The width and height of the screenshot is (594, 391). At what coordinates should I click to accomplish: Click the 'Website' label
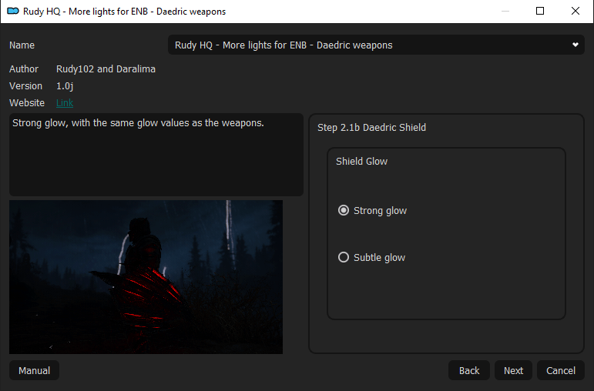27,103
